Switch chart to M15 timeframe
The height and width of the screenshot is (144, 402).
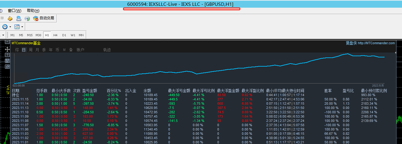(x=30, y=35)
